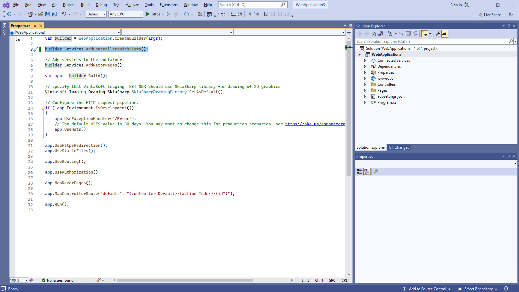Toggle Preview Selected Items in Solution Explorer
The width and height of the screenshot is (519, 292).
445,34
